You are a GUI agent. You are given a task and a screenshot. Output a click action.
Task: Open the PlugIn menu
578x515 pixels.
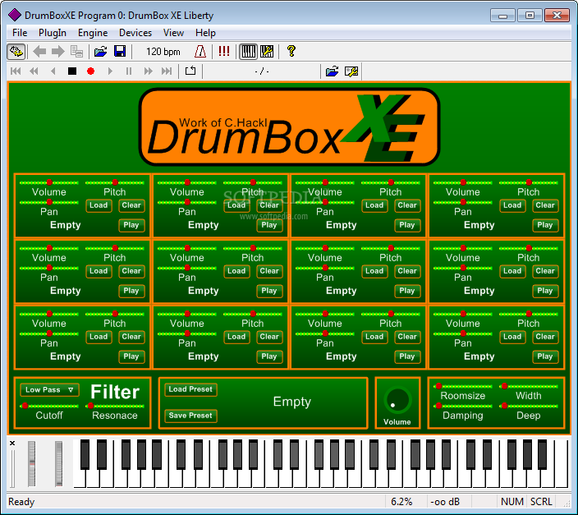pyautogui.click(x=53, y=33)
